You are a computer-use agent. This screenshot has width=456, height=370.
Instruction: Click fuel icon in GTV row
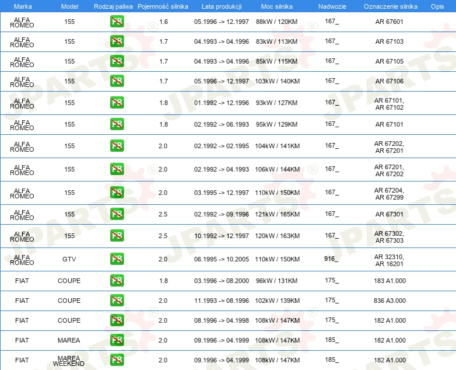117,259
